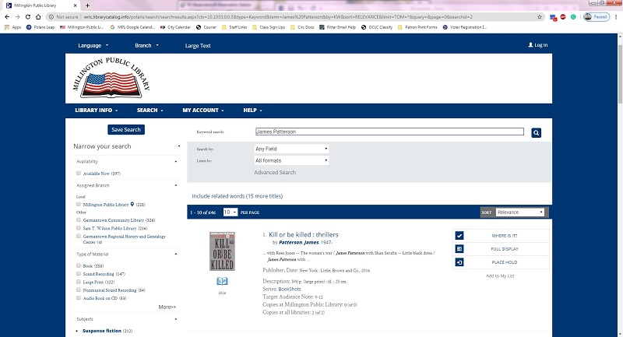Check the Available Now filter
The height and width of the screenshot is (337, 623).
79,173
